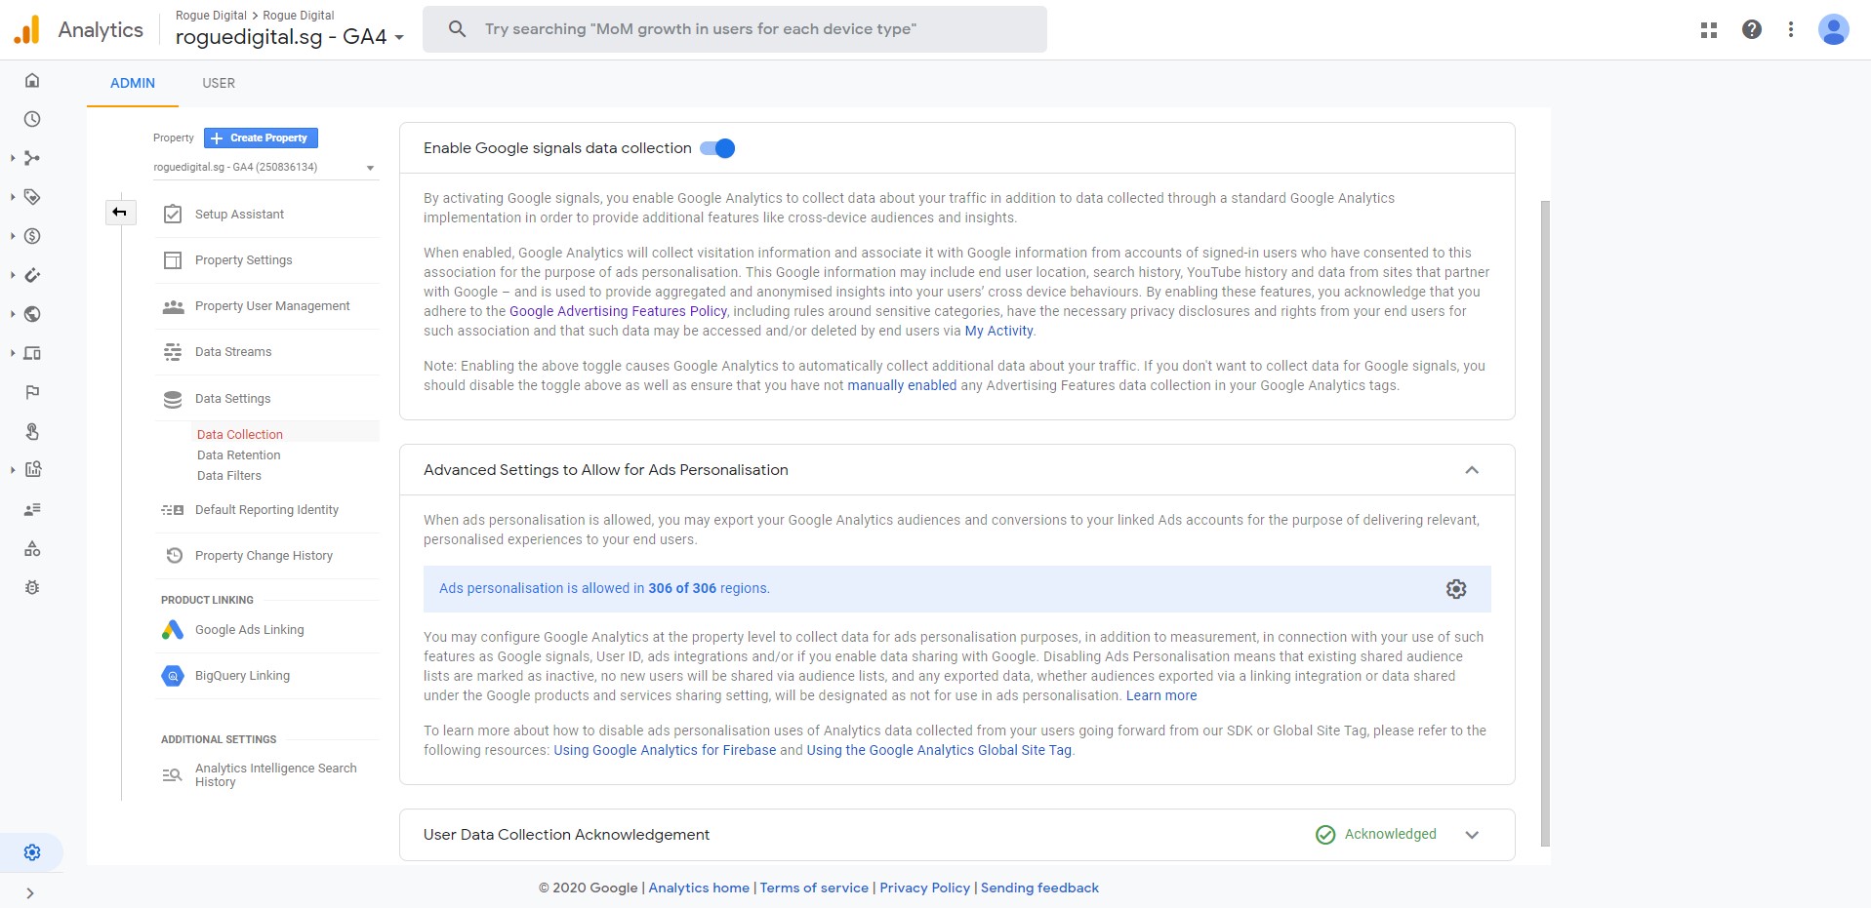Click the manually enabled link

902,385
